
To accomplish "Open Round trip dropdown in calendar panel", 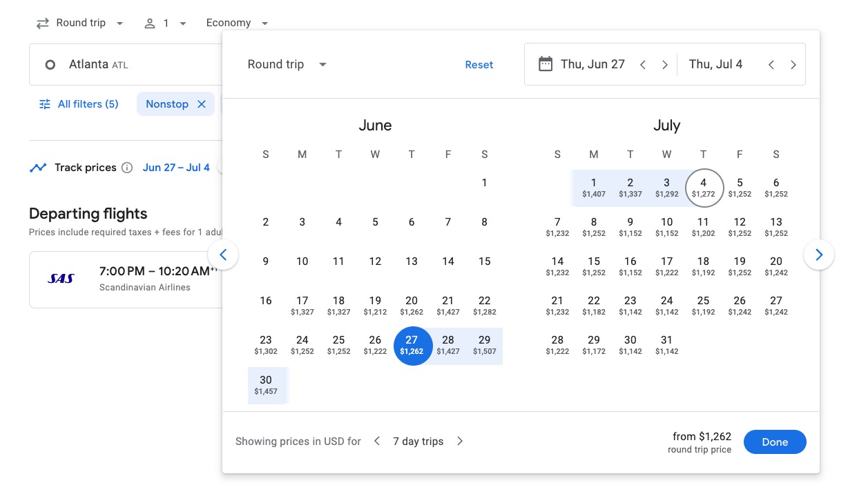I will point(287,65).
